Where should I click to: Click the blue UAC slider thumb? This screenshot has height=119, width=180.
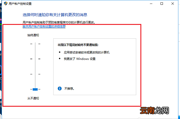(35, 89)
